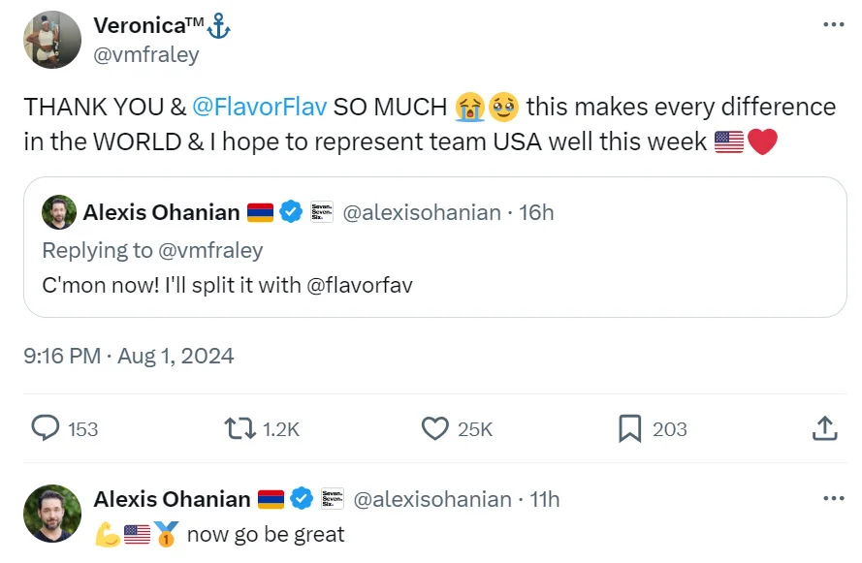The height and width of the screenshot is (563, 862).
Task: Bookmark this tweet
Action: (x=630, y=428)
